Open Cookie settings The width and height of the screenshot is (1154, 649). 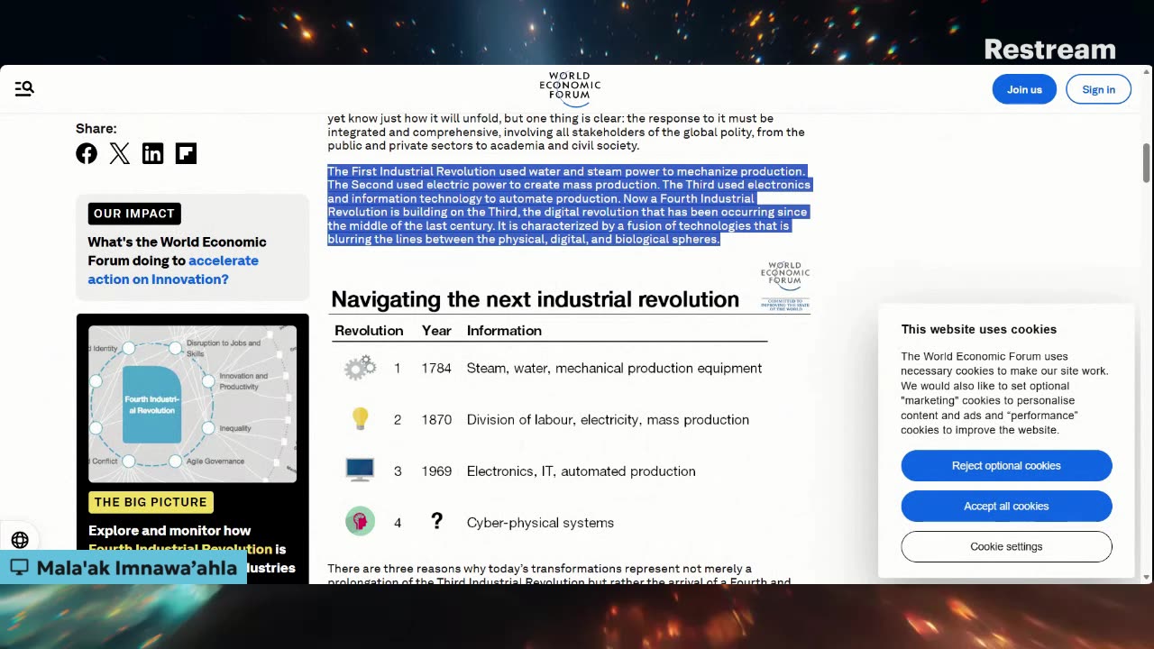(x=1006, y=546)
